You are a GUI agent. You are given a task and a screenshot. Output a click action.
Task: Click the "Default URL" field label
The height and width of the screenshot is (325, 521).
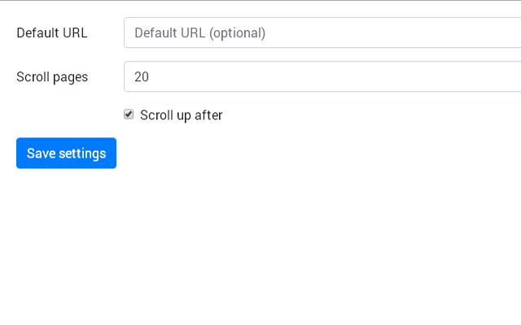coord(52,32)
